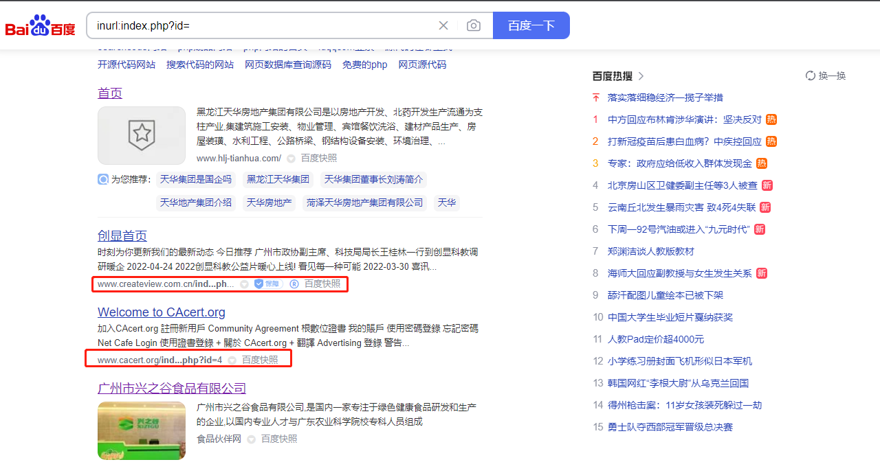Open image search via camera icon
Image resolution: width=880 pixels, height=473 pixels.
pyautogui.click(x=474, y=25)
